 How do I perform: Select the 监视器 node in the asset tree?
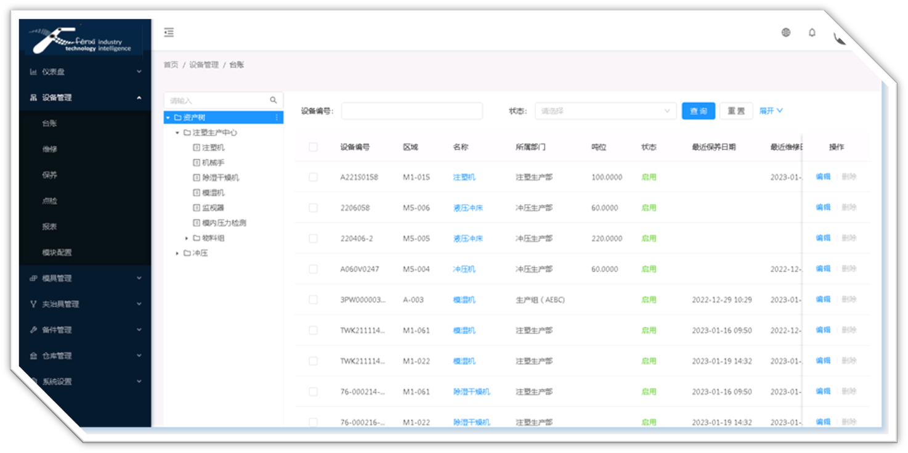[x=213, y=208]
